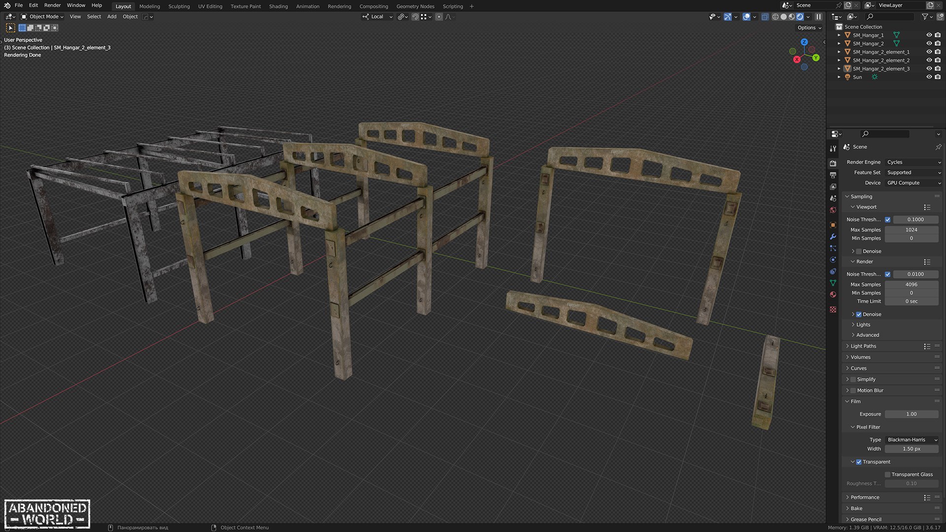Screen dimensions: 946x532
Task: Toggle snapping magnet icon
Action: click(415, 17)
